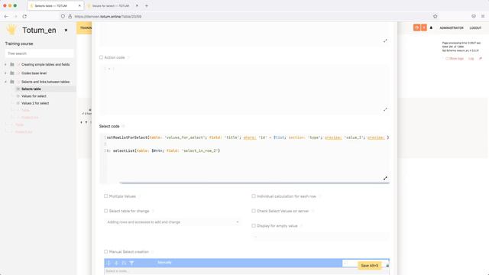The image size is (489, 275).
Task: Open the ADMINISTRATOR menu
Action: pos(452,28)
